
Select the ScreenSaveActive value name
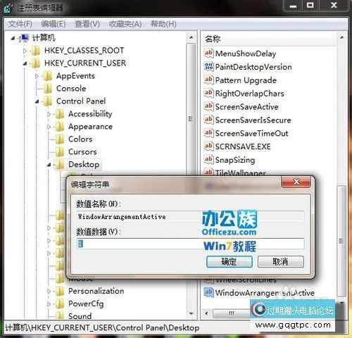pos(247,107)
